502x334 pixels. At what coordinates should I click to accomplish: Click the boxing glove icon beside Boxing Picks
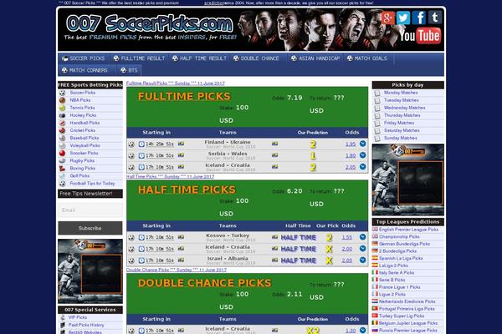(x=63, y=169)
